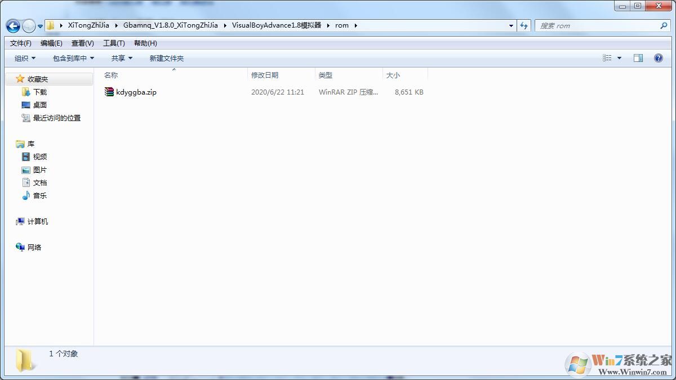This screenshot has width=676, height=380.
Task: Open the 共享 dropdown
Action: [x=122, y=58]
